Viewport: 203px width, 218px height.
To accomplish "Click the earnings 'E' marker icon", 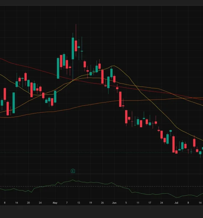I will coord(73,171).
